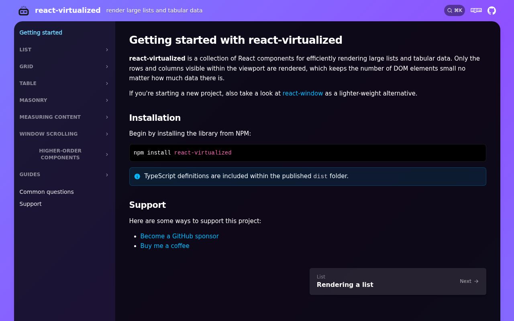Click the MASONRY sidebar section label

tap(33, 100)
